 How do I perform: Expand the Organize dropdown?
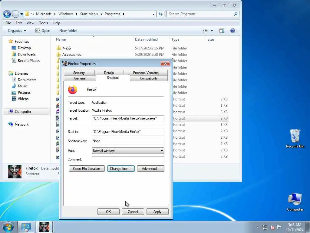[x=17, y=31]
